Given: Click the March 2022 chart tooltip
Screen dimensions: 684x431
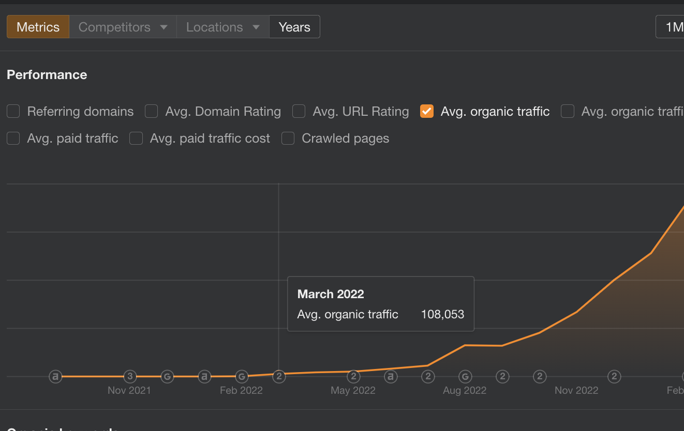Looking at the screenshot, I should (380, 304).
